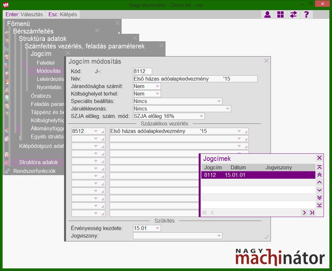Close the Jogcím módosítás dialog

pos(266,61)
